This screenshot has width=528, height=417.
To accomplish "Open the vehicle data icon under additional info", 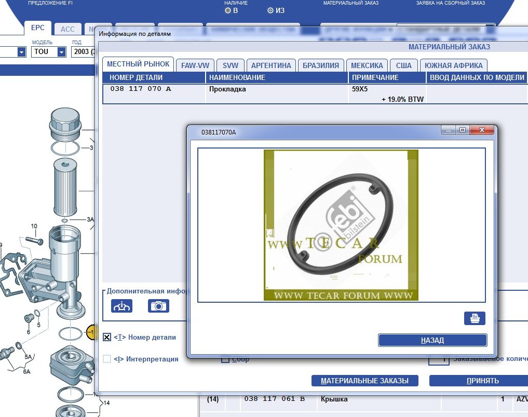I will [121, 306].
